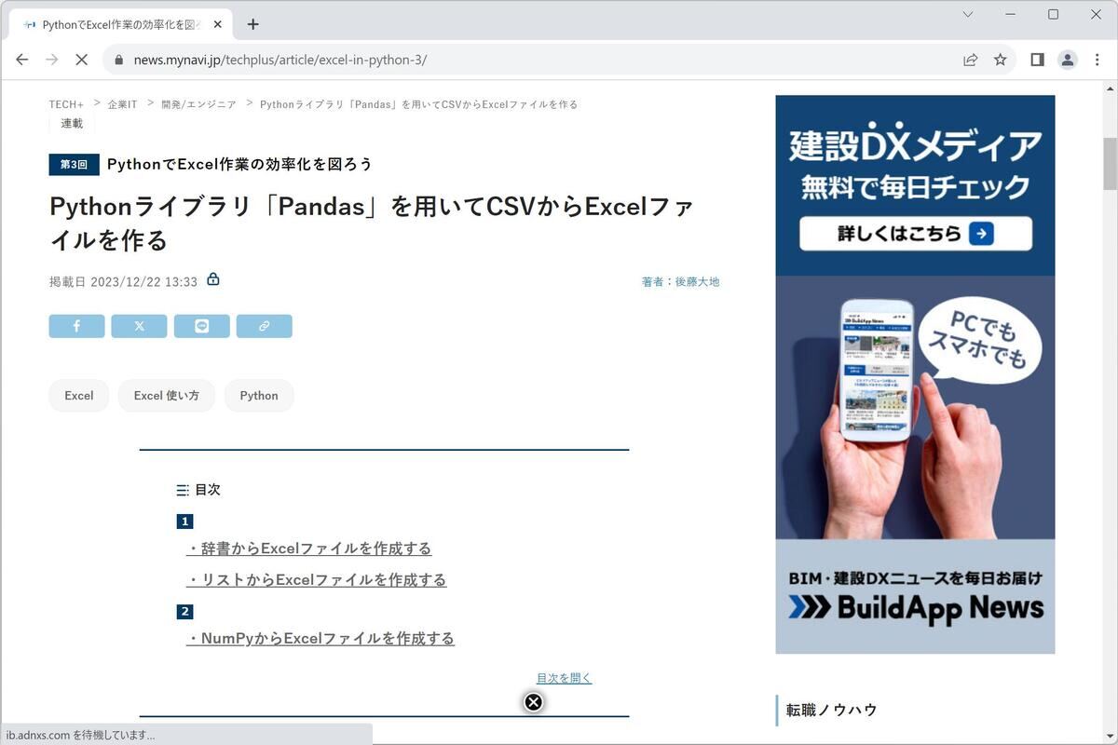Viewport: 1118px width, 745px height.
Task: Go back to the previous page
Action: point(21,60)
